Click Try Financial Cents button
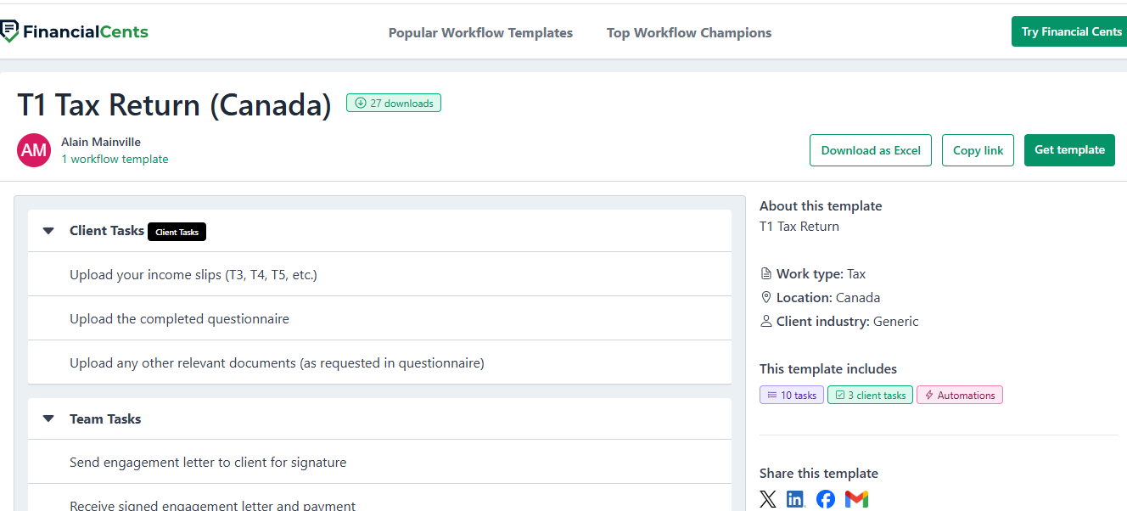This screenshot has height=511, width=1127. (1070, 31)
